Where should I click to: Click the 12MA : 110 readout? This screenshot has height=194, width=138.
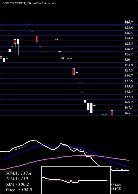[x=17, y=179]
